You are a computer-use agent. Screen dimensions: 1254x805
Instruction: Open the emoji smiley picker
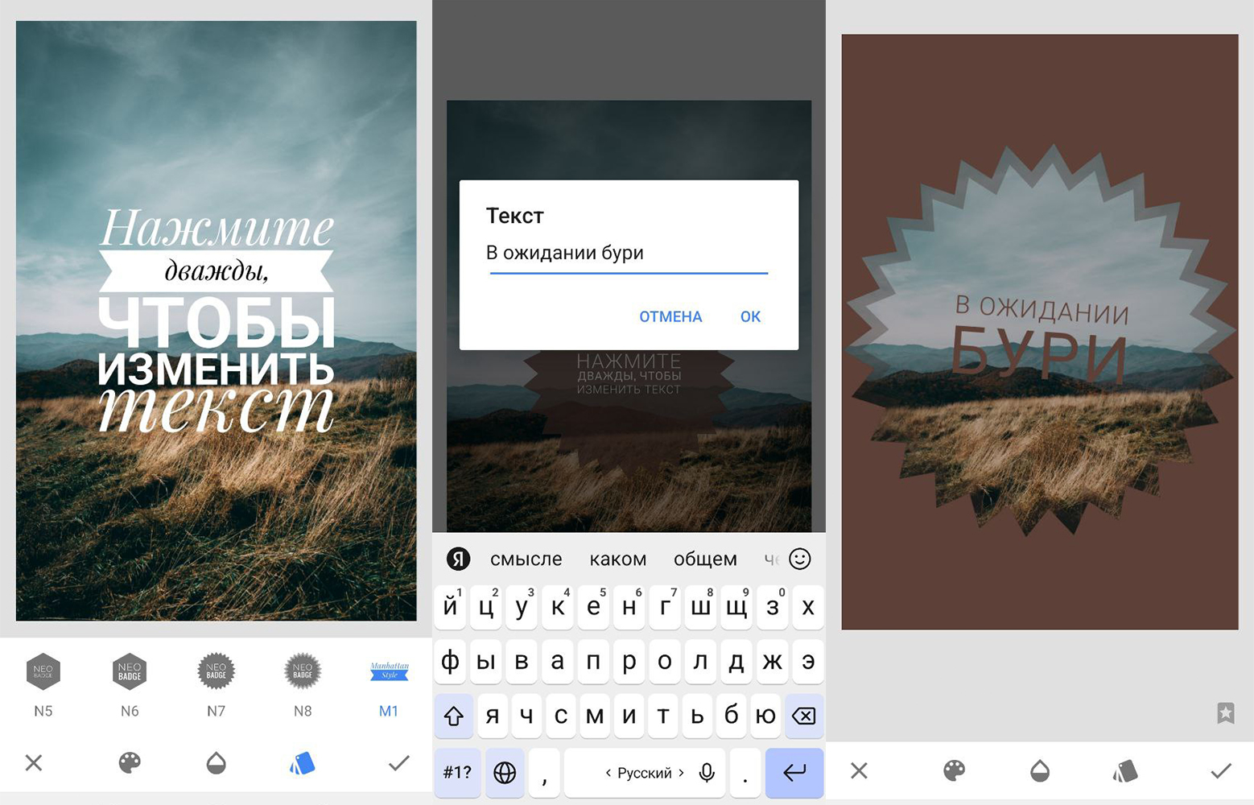click(x=799, y=559)
